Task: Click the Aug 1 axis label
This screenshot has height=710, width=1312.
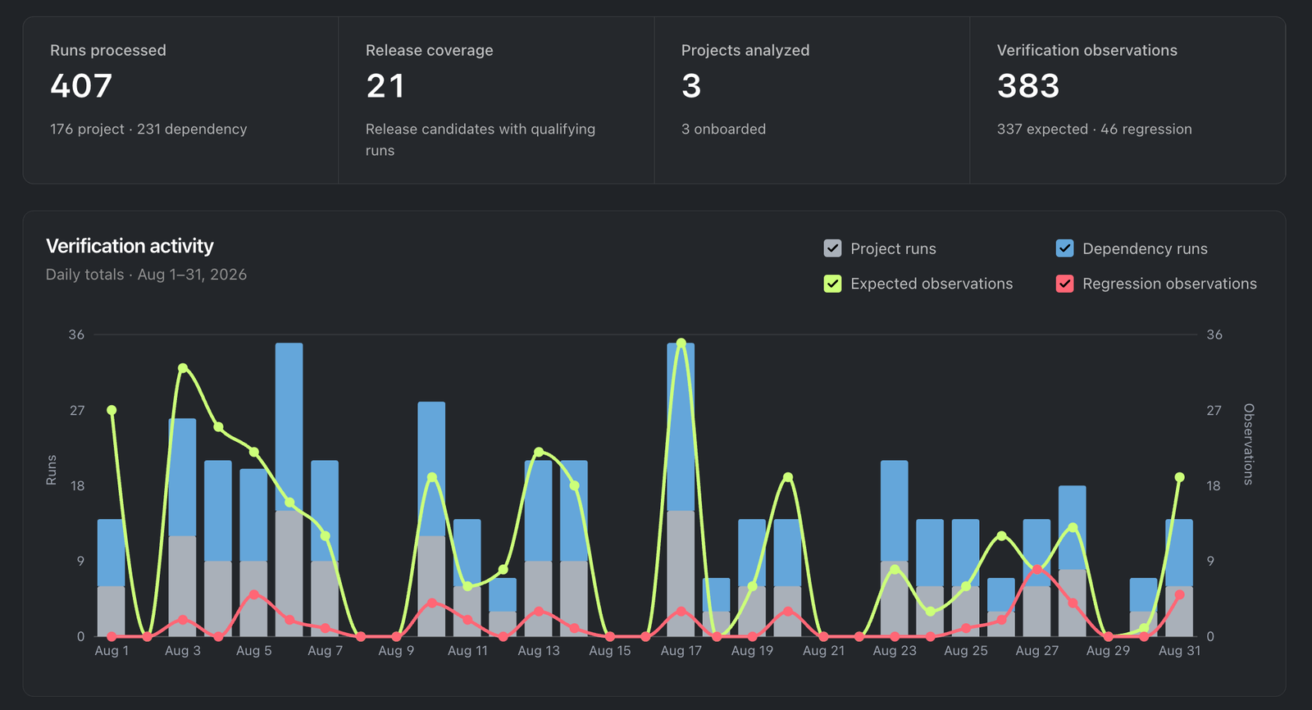Action: pos(112,650)
